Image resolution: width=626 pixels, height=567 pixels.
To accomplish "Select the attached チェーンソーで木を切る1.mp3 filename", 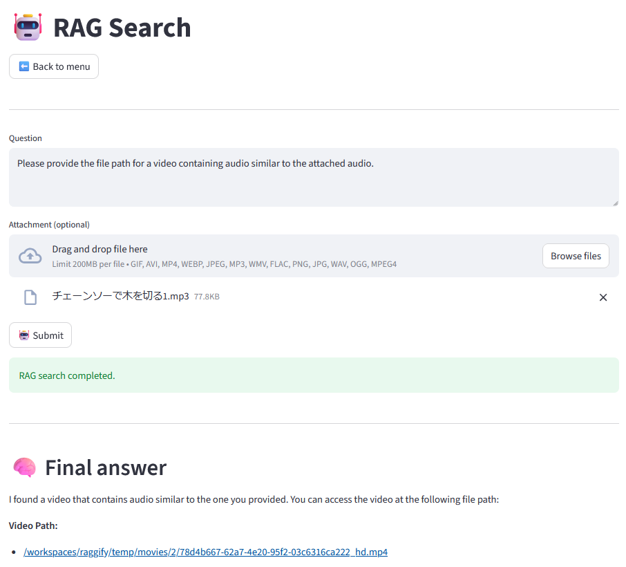I will coord(120,296).
